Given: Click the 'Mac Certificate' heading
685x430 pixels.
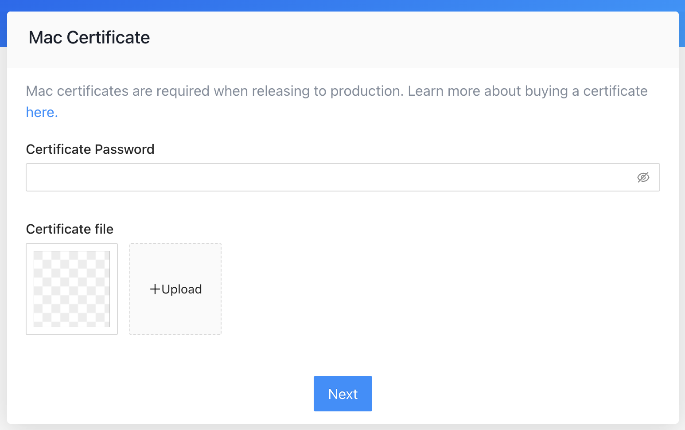Looking at the screenshot, I should [x=89, y=38].
